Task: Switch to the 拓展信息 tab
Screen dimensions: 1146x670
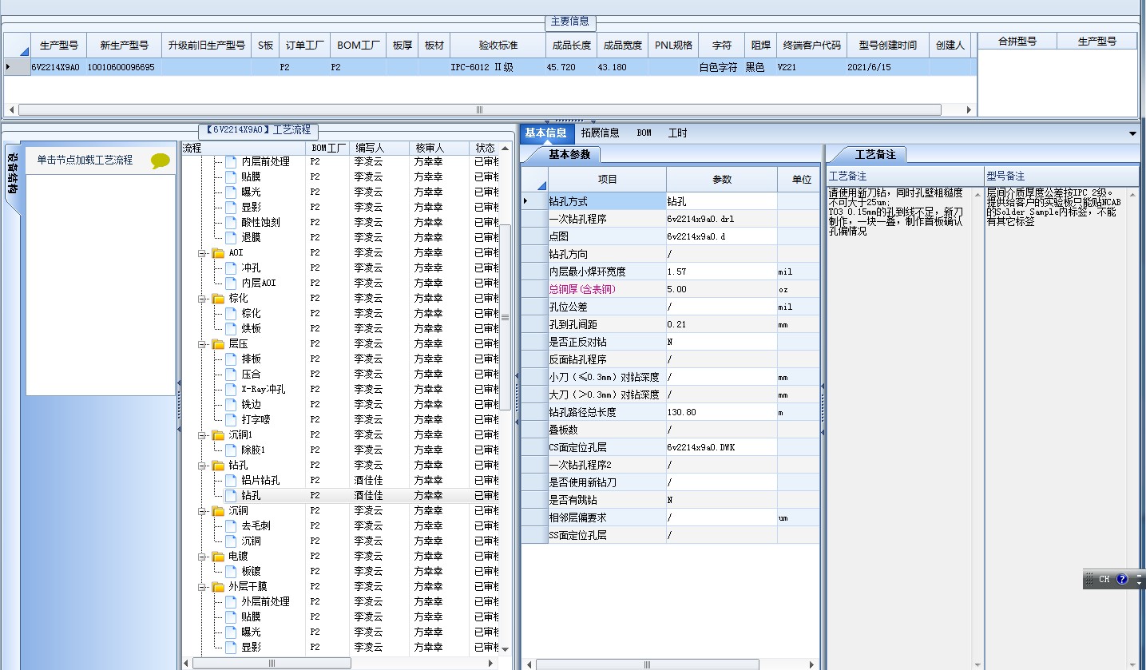Action: click(x=600, y=133)
